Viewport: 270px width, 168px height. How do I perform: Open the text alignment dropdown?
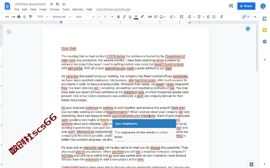pos(173,17)
